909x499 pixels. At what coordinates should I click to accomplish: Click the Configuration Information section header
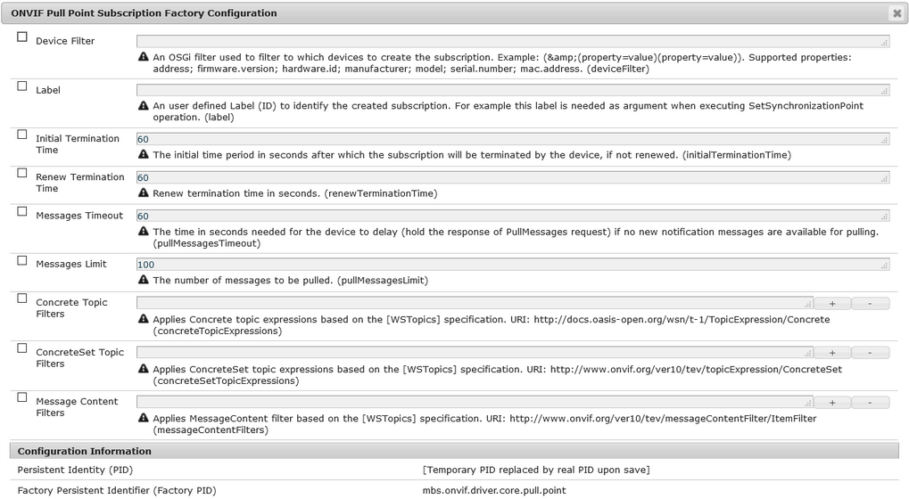[x=455, y=451]
